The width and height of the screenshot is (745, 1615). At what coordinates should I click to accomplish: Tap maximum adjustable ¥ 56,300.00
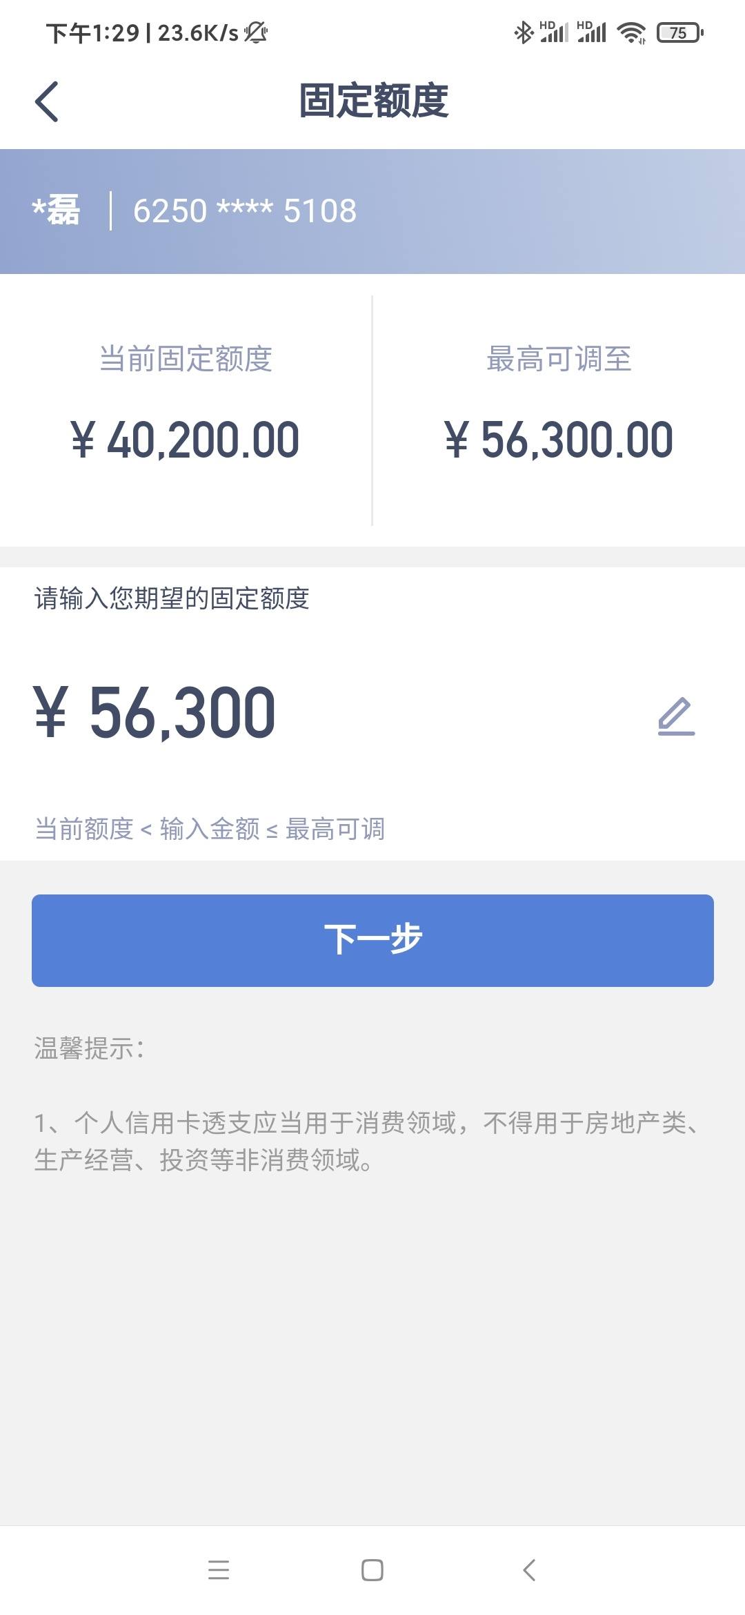tap(559, 440)
